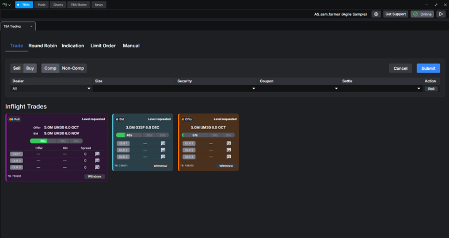Open chat for DLR 3 in Roll card
This screenshot has width=449, height=238.
pyautogui.click(x=97, y=167)
